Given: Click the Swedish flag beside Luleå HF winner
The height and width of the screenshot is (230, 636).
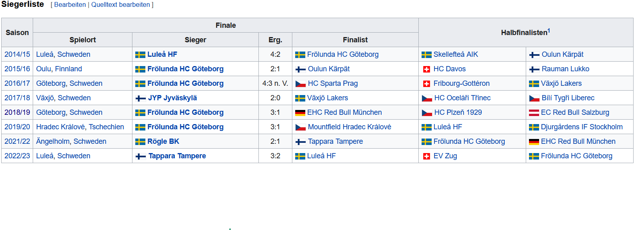Looking at the screenshot, I should [140, 55].
